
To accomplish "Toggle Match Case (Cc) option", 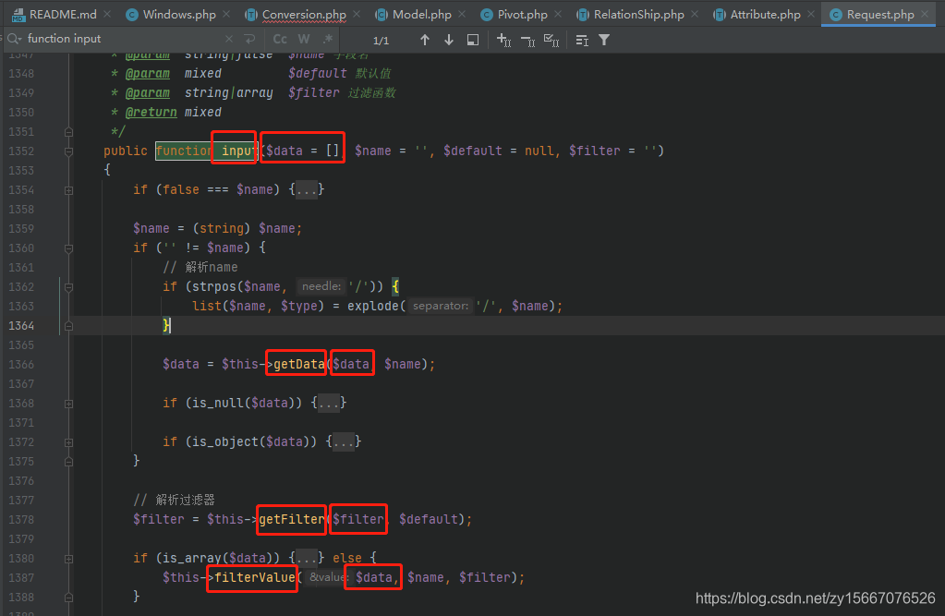I will coord(280,39).
